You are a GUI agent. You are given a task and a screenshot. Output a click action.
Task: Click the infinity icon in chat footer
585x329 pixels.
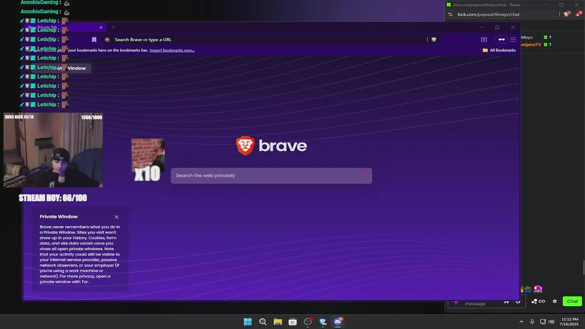[x=542, y=301]
